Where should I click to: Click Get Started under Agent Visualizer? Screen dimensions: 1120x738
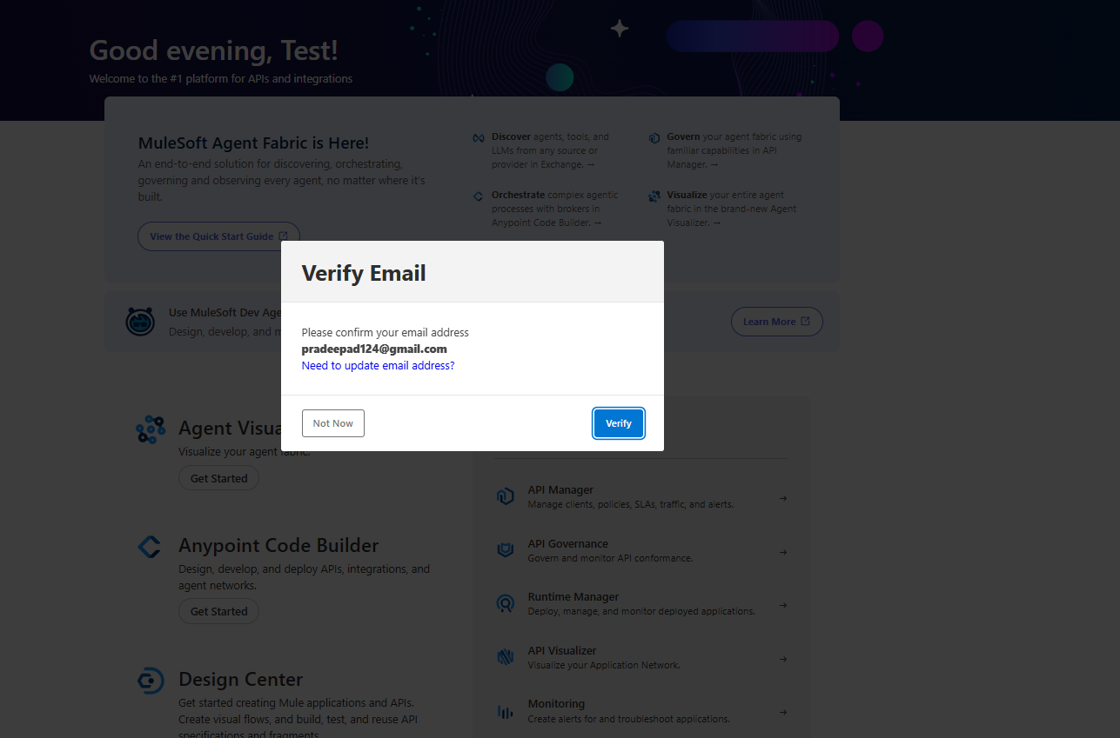tap(218, 478)
